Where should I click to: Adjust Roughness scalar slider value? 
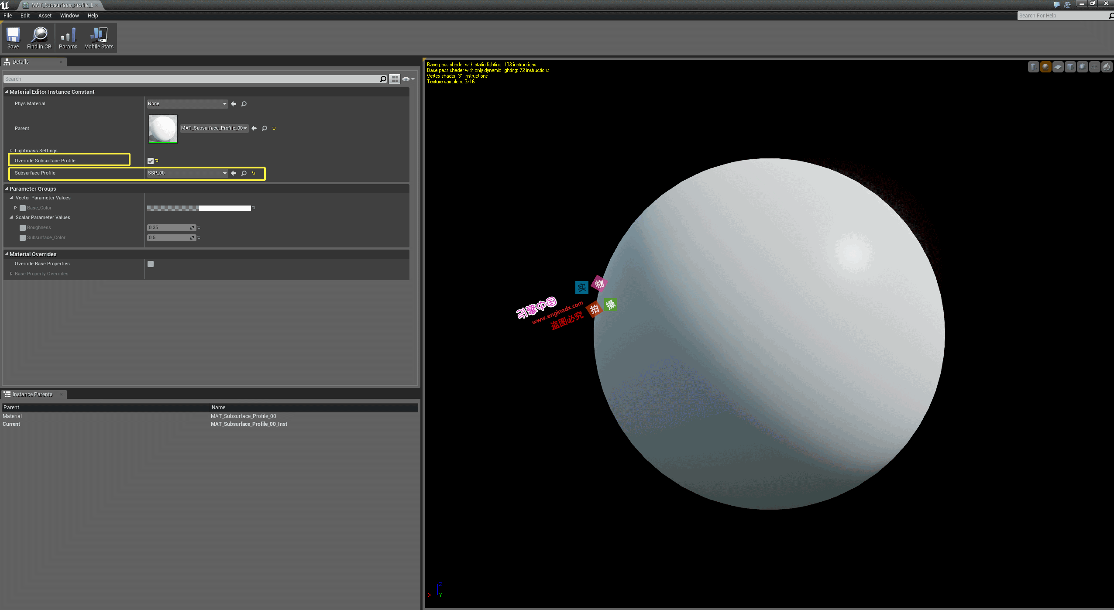pyautogui.click(x=169, y=227)
